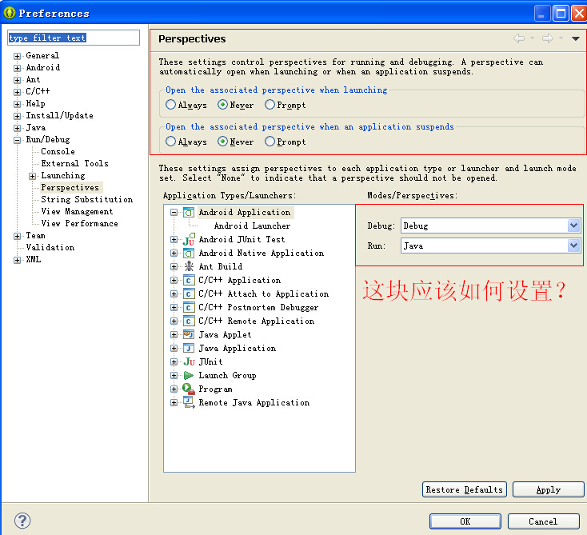Viewport: 587px width, 535px height.
Task: Select Always for when application suspends
Action: [x=186, y=142]
